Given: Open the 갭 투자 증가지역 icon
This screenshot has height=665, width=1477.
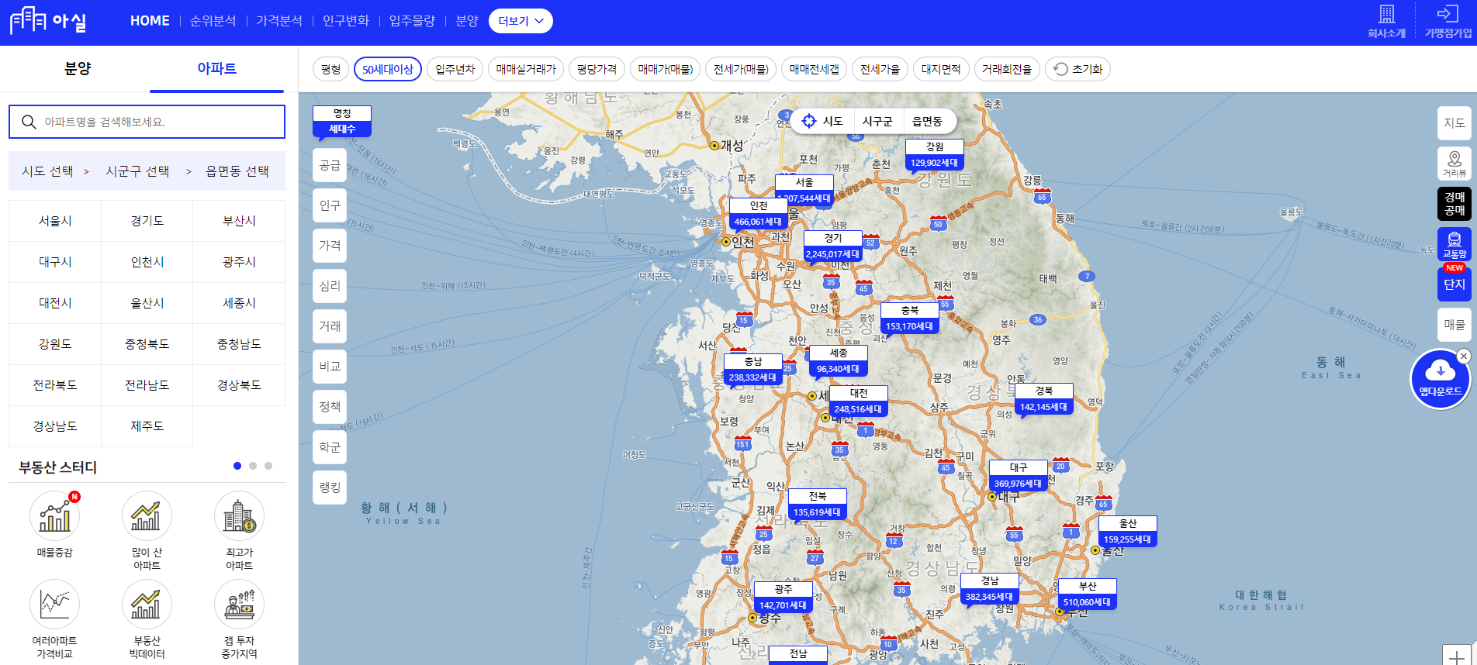Looking at the screenshot, I should pyautogui.click(x=239, y=605).
